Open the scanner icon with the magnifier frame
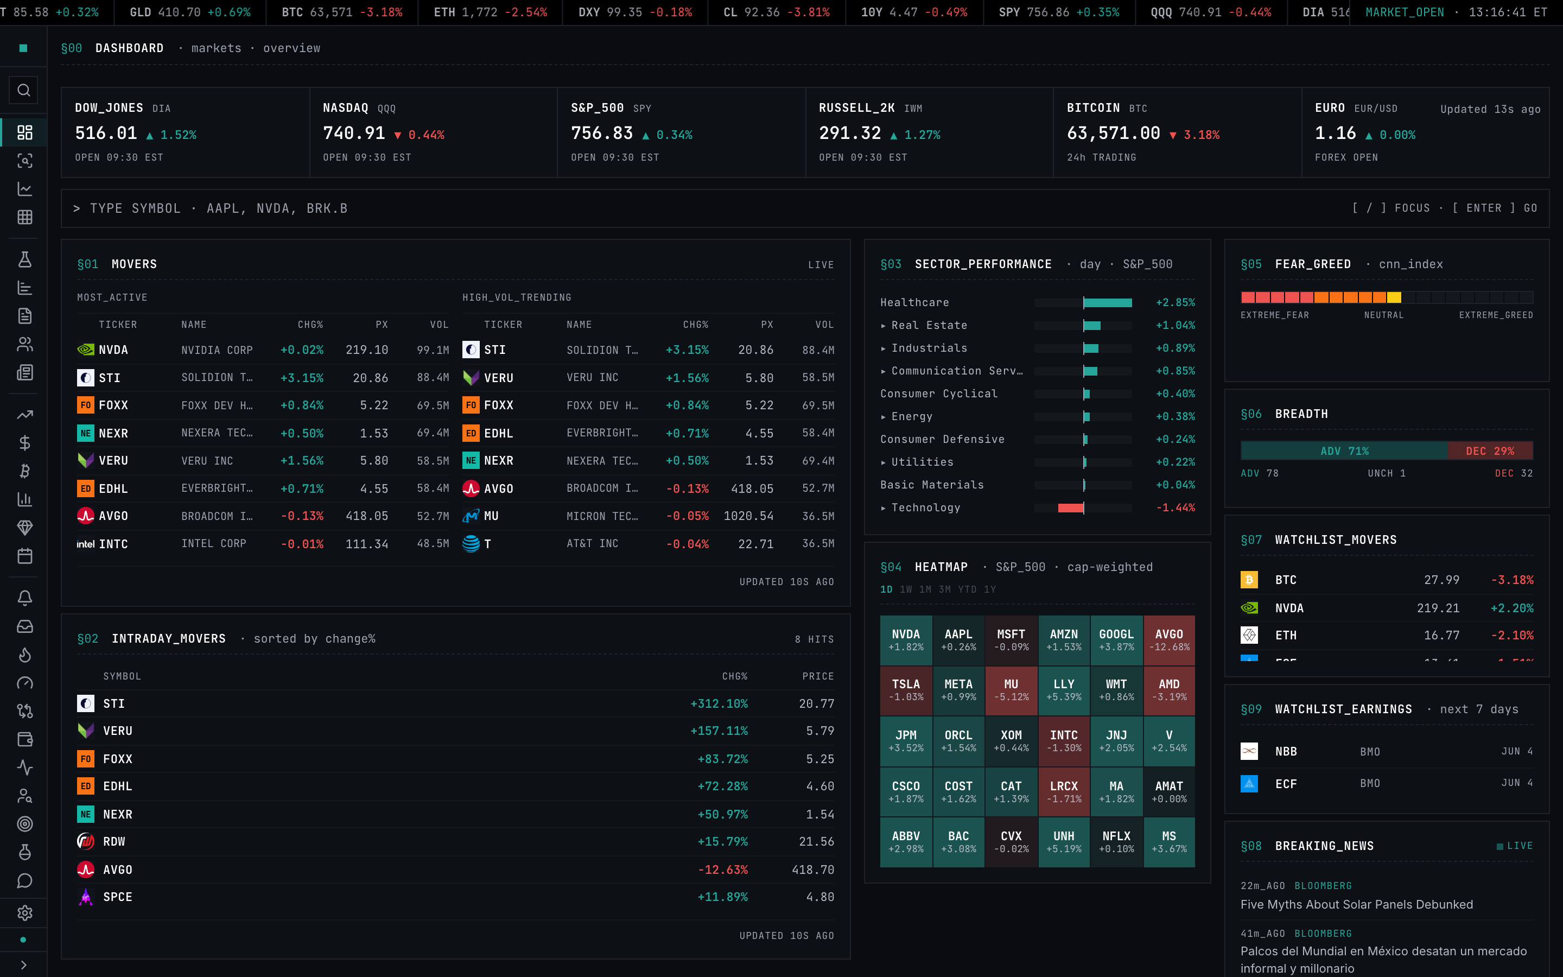 coord(24,161)
